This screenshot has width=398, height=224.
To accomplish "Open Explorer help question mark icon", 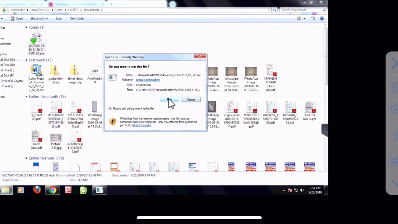I will (x=322, y=18).
